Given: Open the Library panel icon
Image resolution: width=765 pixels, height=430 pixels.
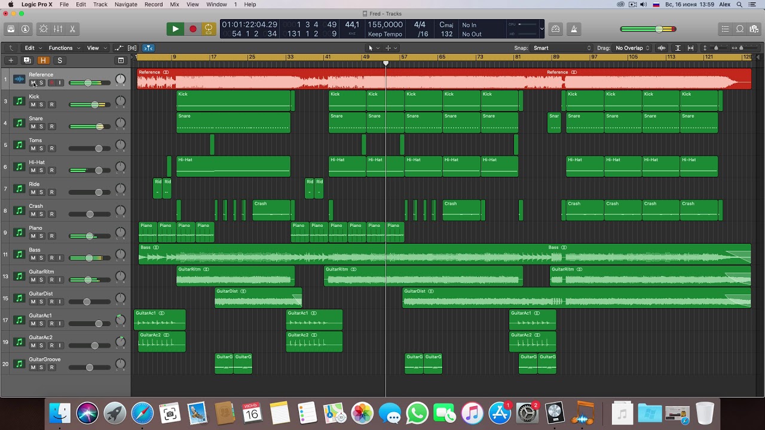Looking at the screenshot, I should tap(11, 29).
